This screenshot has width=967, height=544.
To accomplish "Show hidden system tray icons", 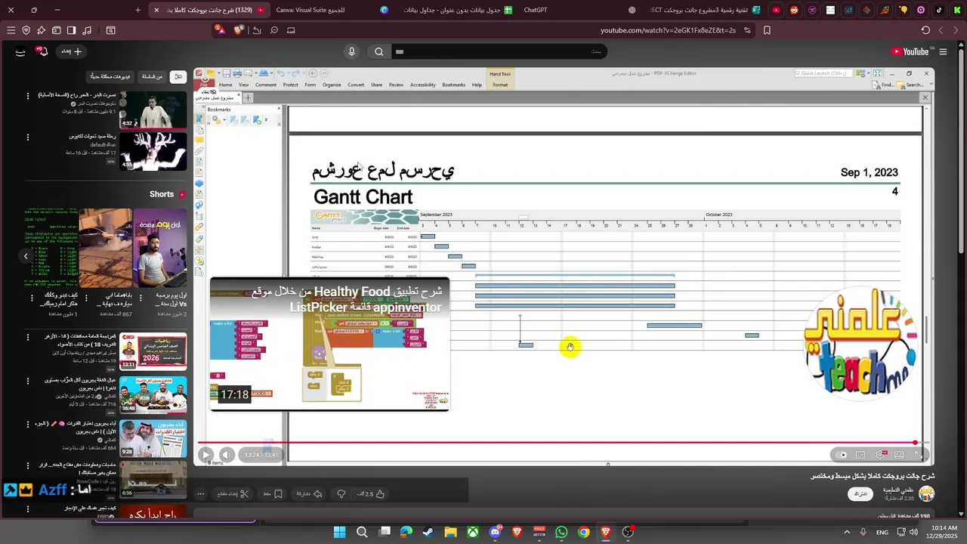I will tap(846, 532).
